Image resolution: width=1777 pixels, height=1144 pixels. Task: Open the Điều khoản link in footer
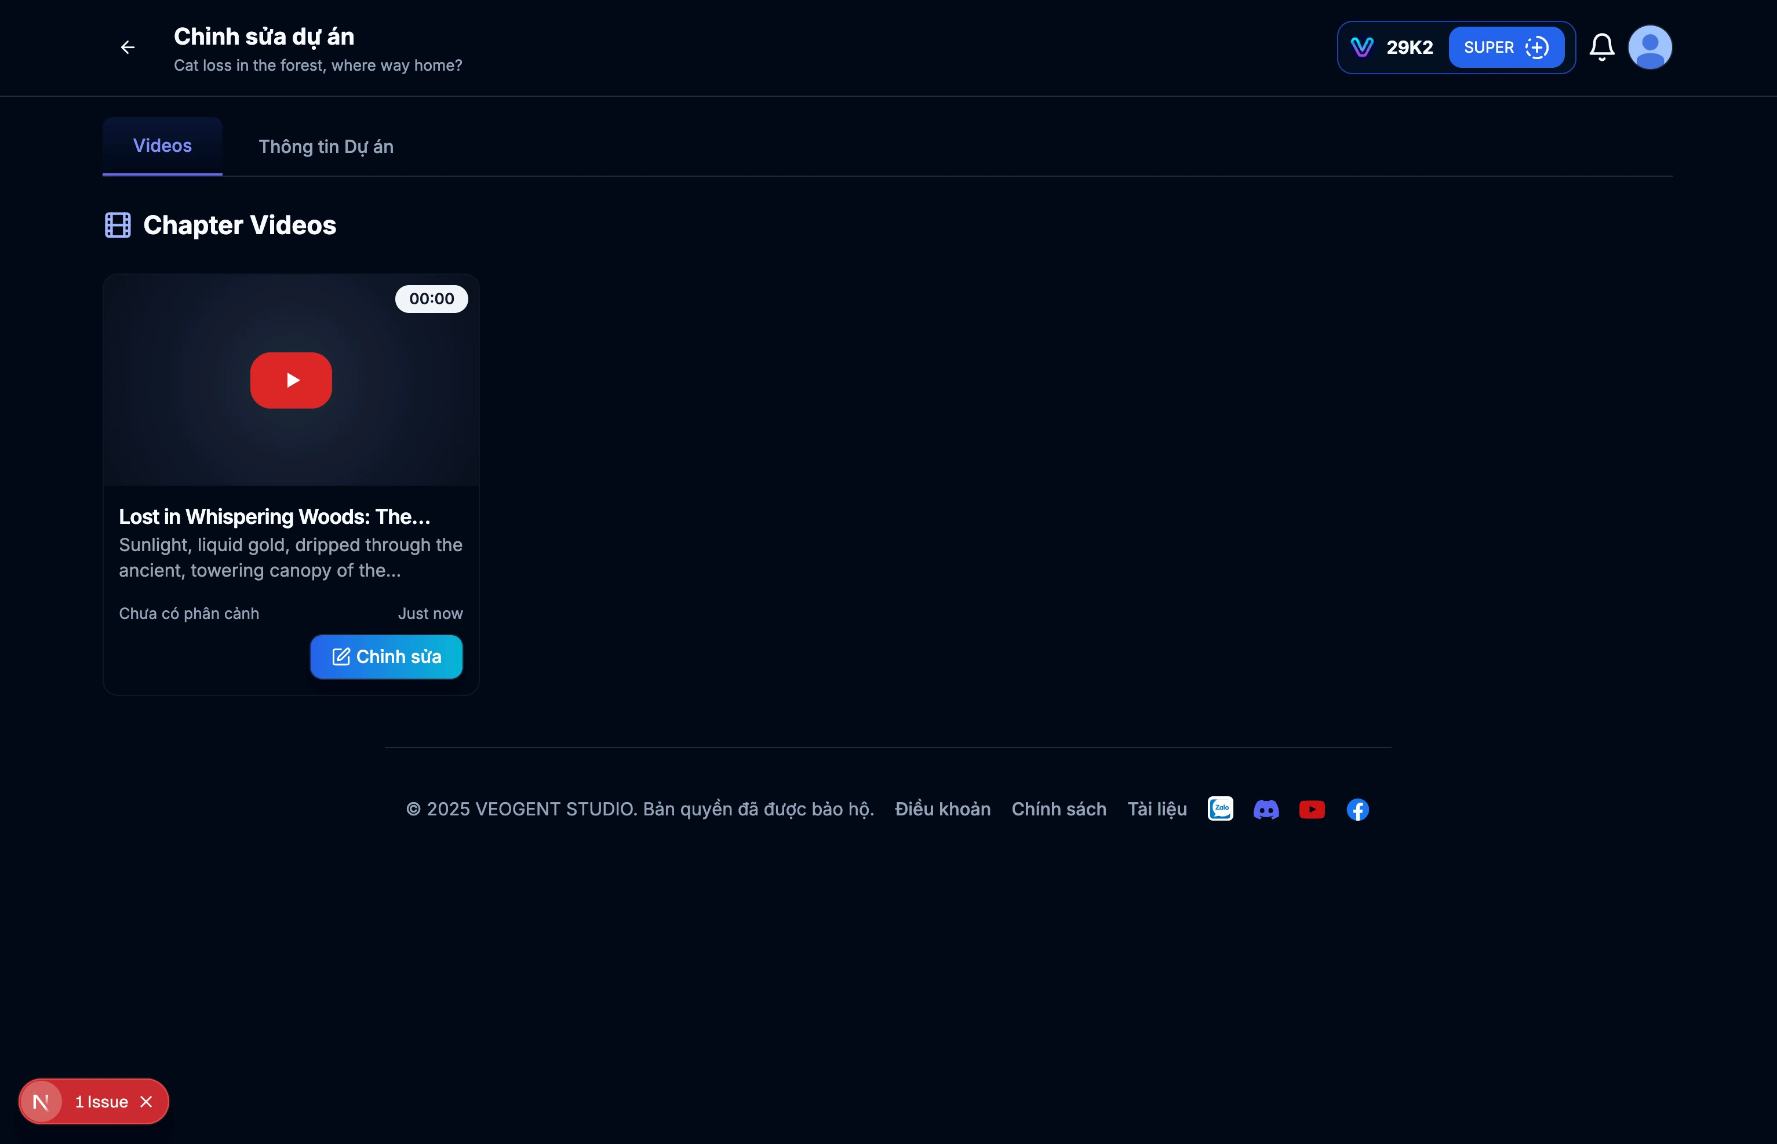coord(941,809)
